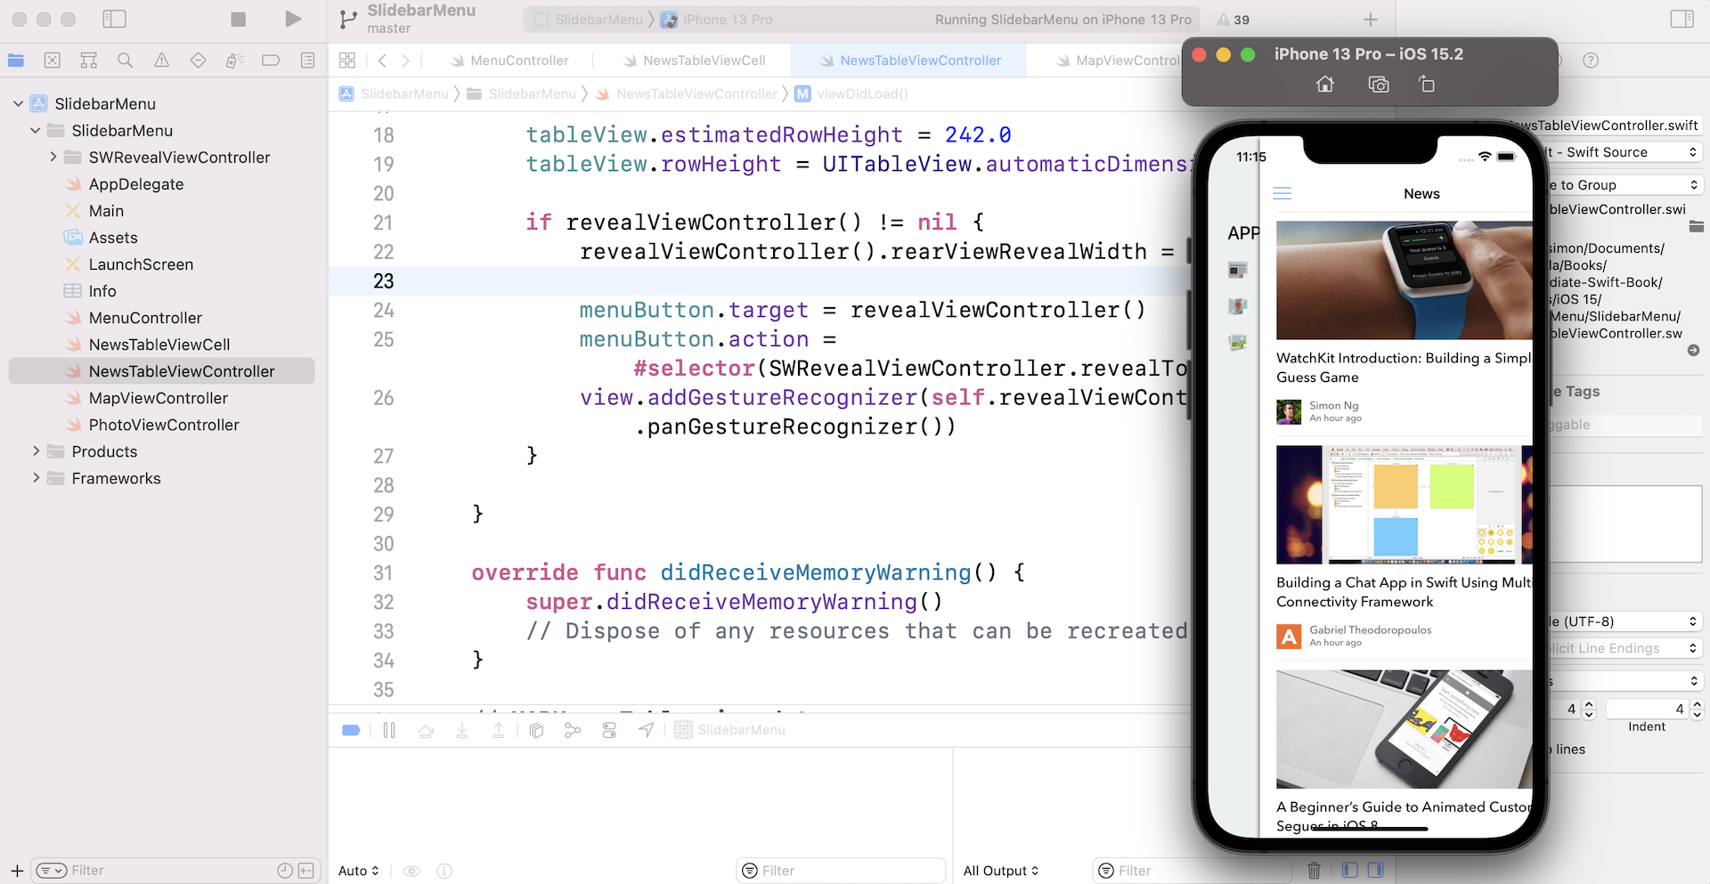Image resolution: width=1710 pixels, height=884 pixels.
Task: Stop the running app with the Stop button
Action: coord(238,20)
